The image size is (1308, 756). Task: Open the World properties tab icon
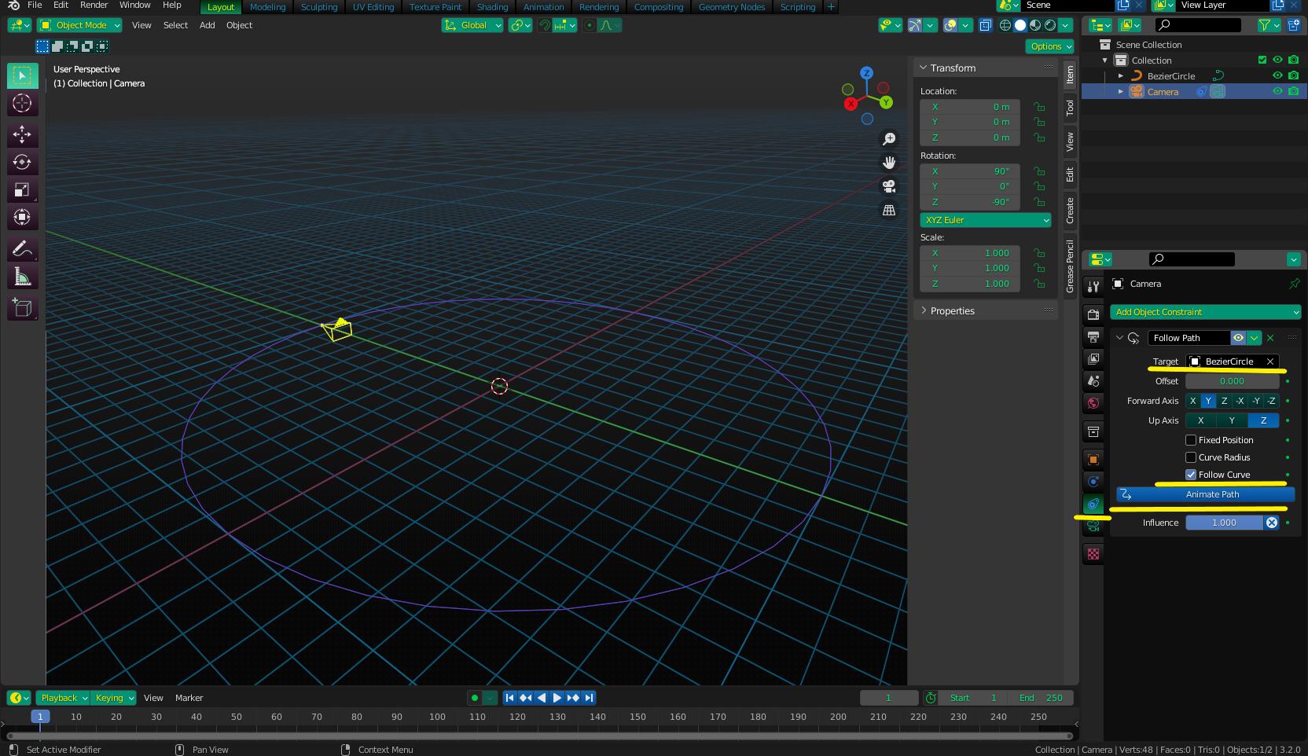click(x=1093, y=402)
